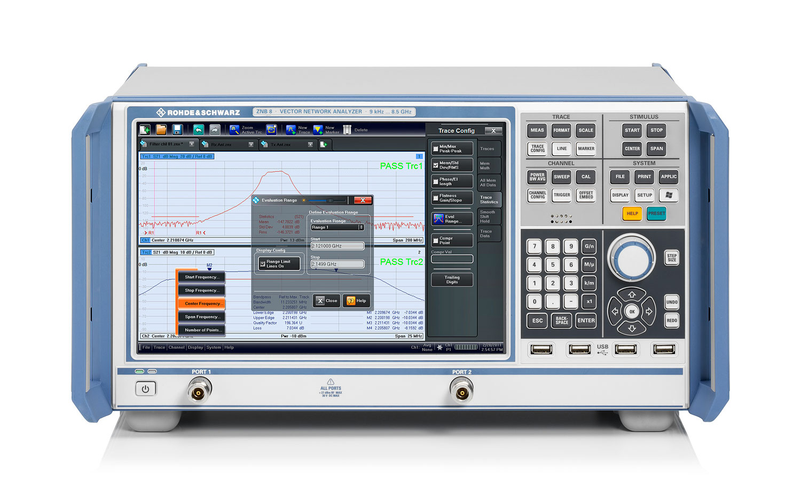801x480 pixels.
Task: Click Close in the Evaluation Range dialog
Action: [327, 301]
